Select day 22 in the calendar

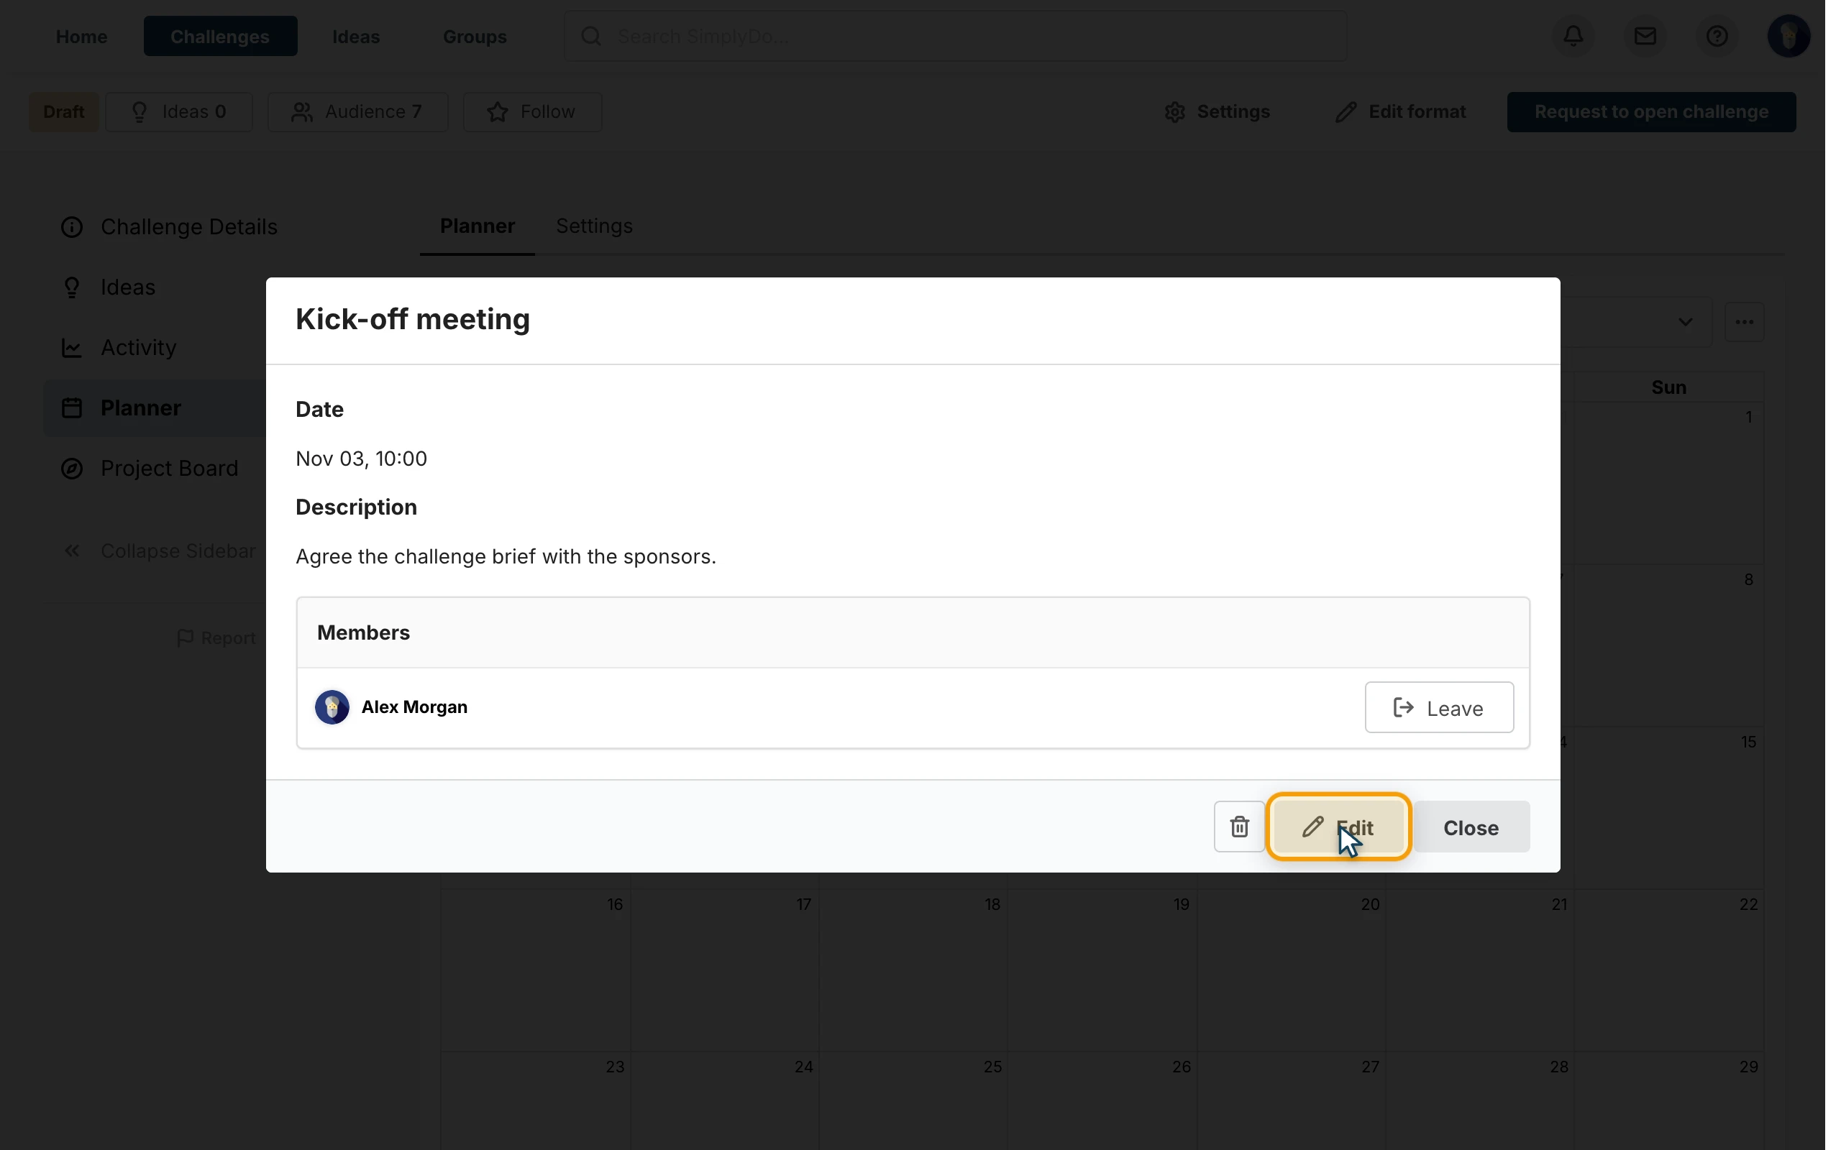1668,970
